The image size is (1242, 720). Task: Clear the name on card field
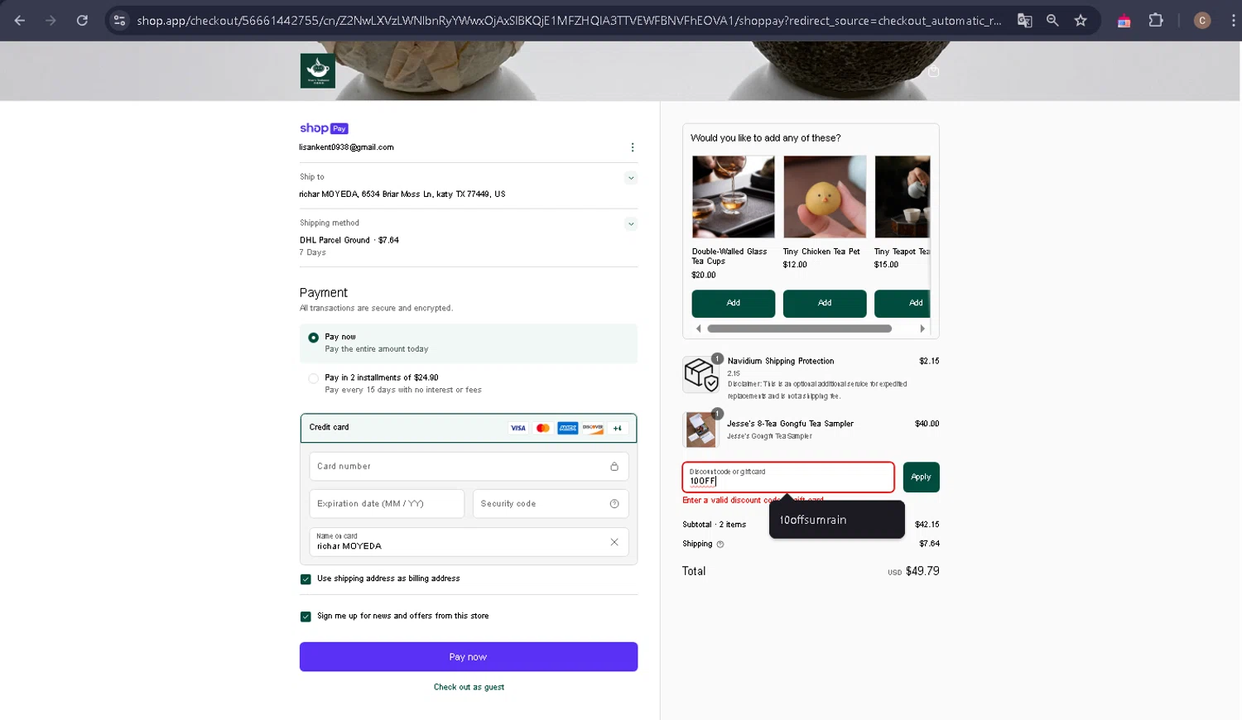614,542
